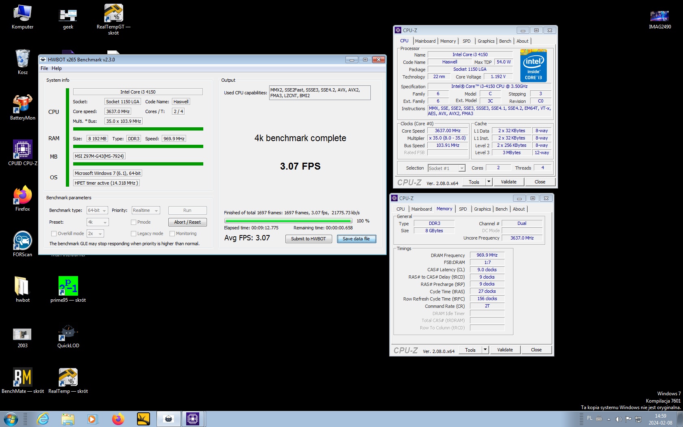Open the Benchmark type 64-bit dropdown
Viewport: 683px width, 427px height.
click(x=97, y=210)
